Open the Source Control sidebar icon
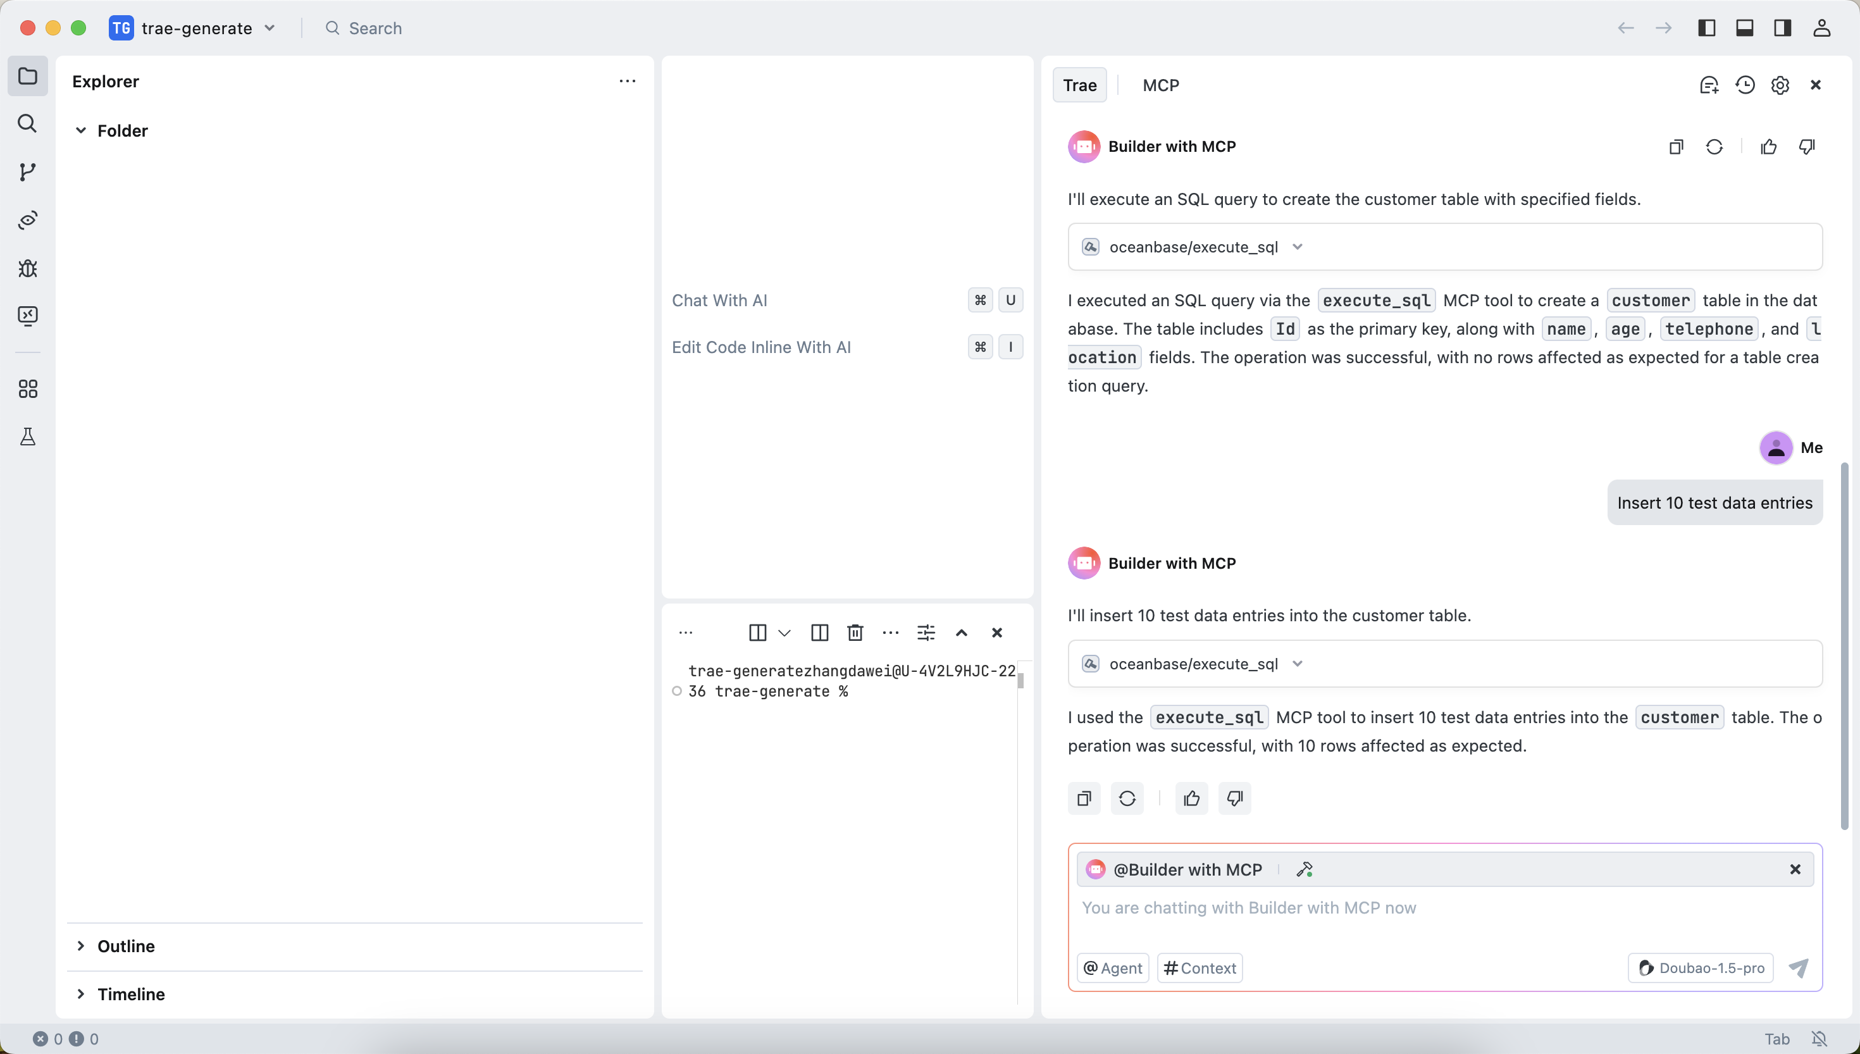This screenshot has width=1860, height=1054. point(27,172)
